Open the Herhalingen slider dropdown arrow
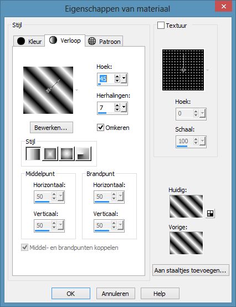Screen dimensions: 236x307 pyautogui.click(x=124, y=107)
